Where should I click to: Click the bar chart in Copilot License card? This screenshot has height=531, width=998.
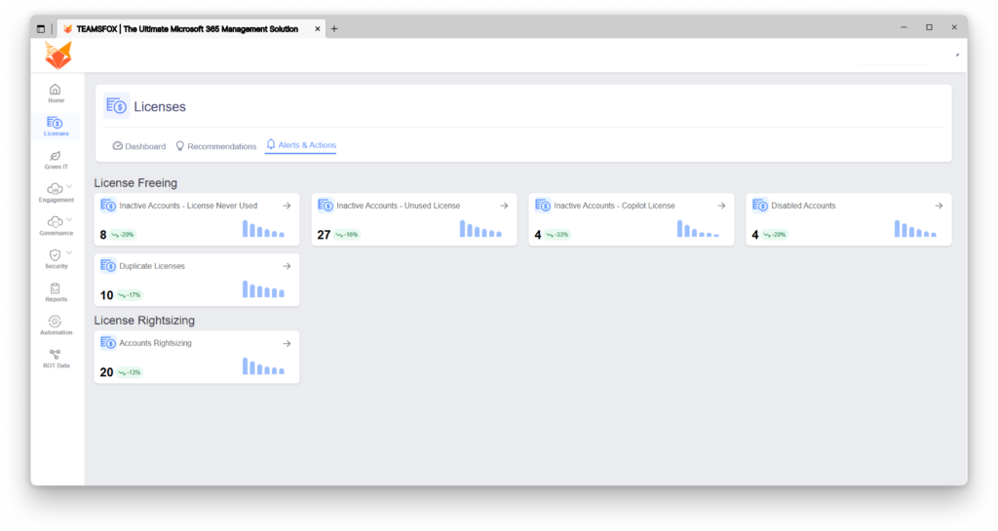[x=698, y=228]
